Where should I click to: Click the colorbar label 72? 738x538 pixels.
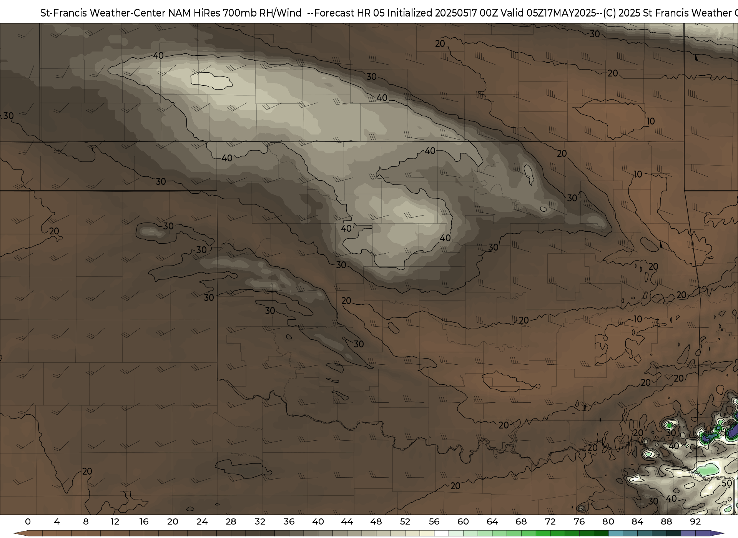(x=550, y=521)
